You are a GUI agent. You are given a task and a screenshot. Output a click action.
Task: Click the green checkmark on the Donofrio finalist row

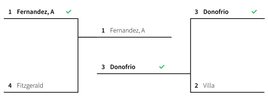click(x=162, y=67)
